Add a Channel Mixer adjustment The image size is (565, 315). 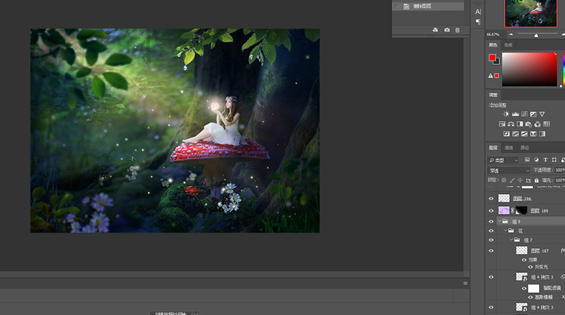click(x=538, y=124)
